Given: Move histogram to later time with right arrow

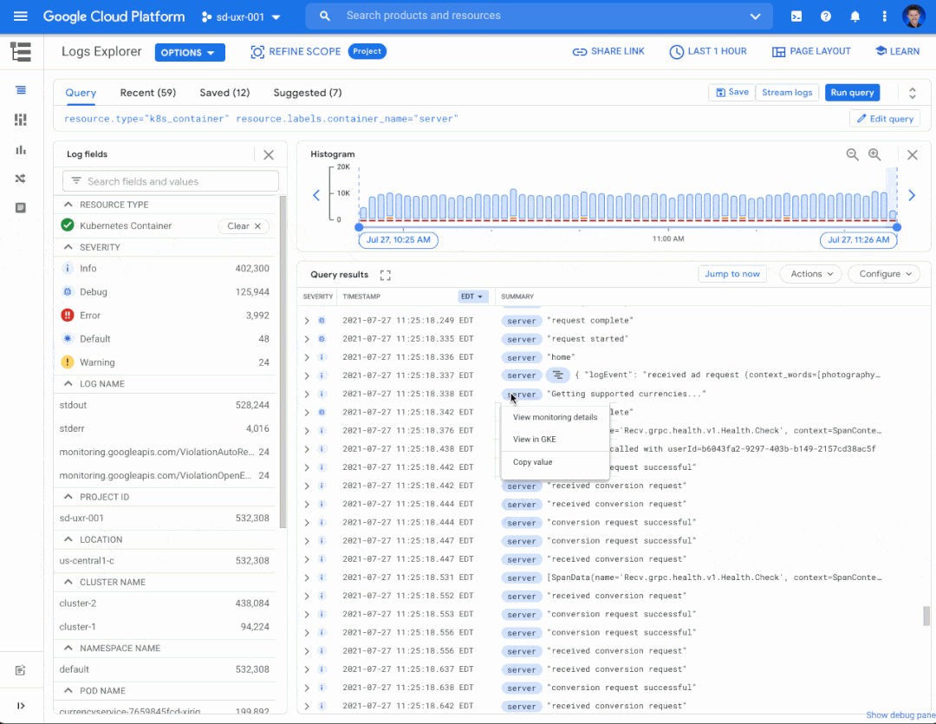Looking at the screenshot, I should pos(912,195).
